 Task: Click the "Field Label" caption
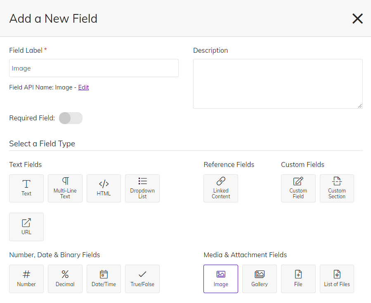pos(26,50)
